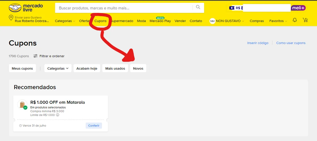317x141 pixels.
Task: Open the shopping cart icon
Action: 305,20
